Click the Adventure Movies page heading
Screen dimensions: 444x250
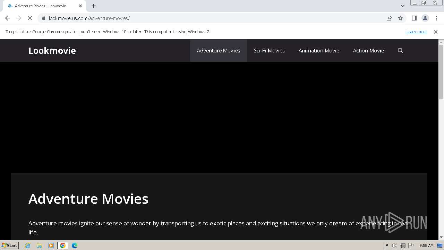point(88,199)
